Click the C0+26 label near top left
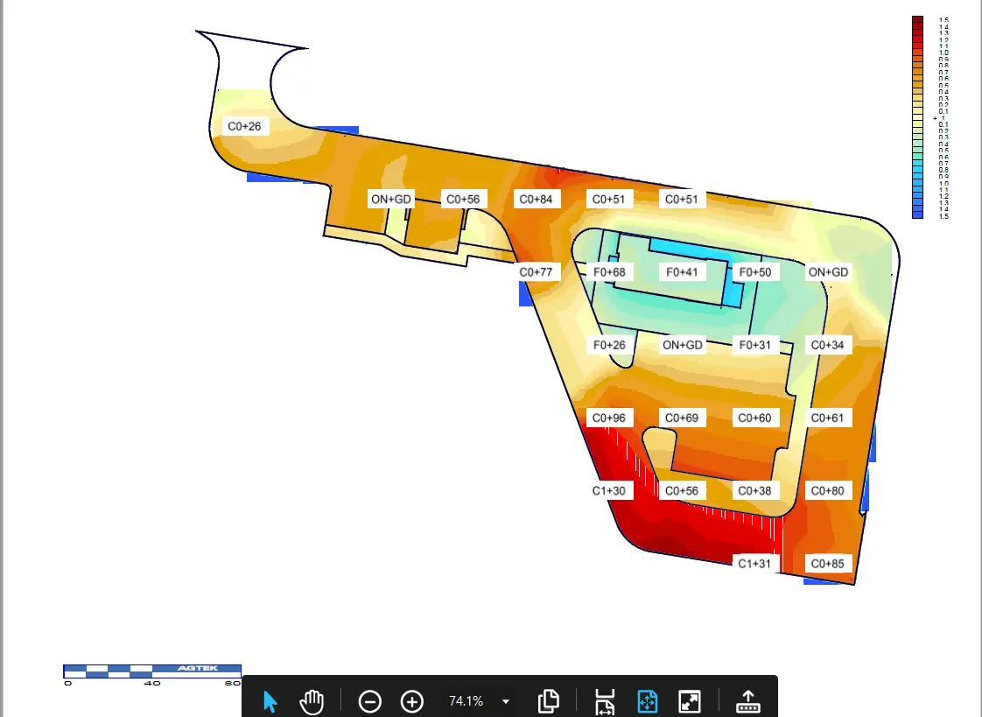 coord(244,126)
